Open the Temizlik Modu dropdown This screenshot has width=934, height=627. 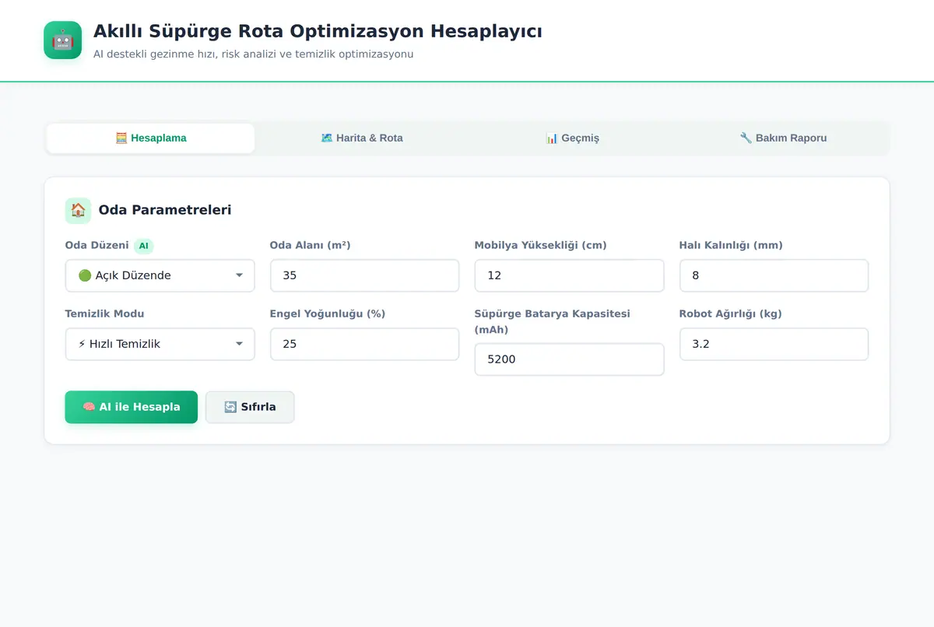160,344
